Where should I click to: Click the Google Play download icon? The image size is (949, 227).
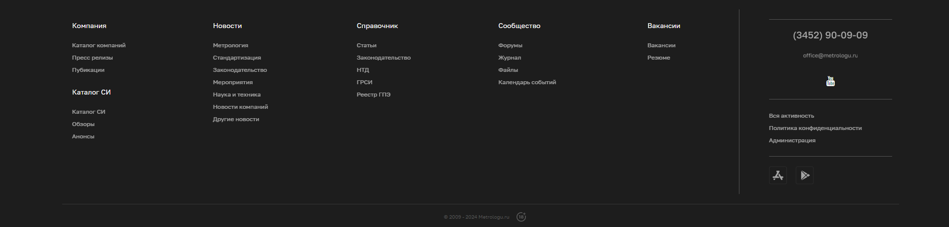click(x=805, y=175)
